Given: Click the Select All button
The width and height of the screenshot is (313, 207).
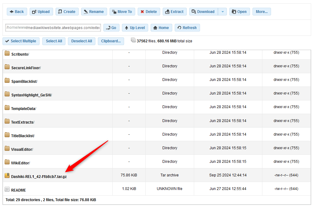Looking at the screenshot, I should pyautogui.click(x=54, y=41).
